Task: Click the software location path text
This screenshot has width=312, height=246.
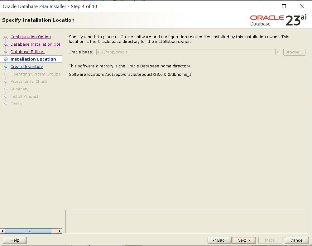Action: click(148, 74)
